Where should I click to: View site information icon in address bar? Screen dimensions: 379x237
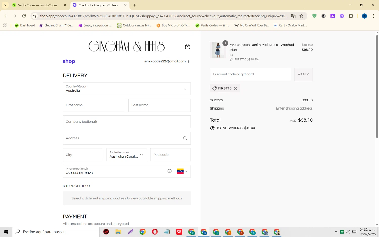click(35, 16)
